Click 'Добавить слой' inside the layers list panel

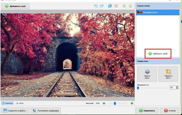(158, 54)
